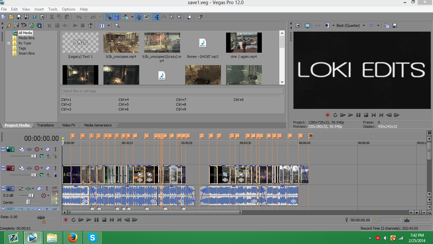
Task: Toggle loop playback in the timeline transport
Action: [x=73, y=220]
